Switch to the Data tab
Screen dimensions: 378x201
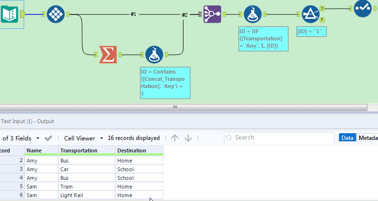(348, 138)
